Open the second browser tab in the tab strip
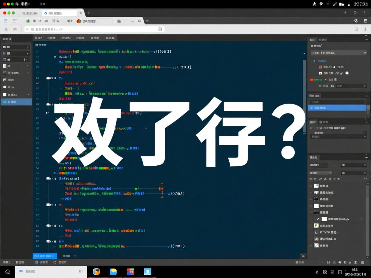The image size is (371, 278). point(60,13)
